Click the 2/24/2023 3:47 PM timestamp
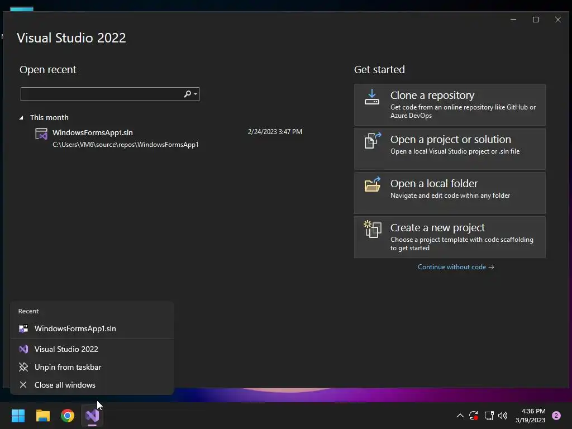The width and height of the screenshot is (572, 429). click(x=275, y=132)
